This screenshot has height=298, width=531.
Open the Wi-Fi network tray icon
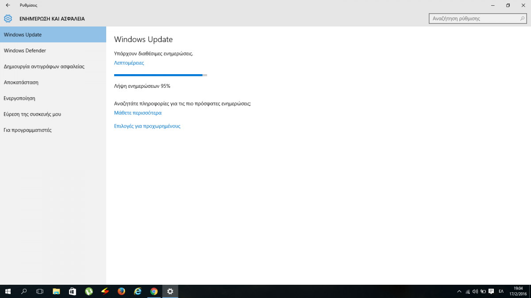tap(468, 291)
